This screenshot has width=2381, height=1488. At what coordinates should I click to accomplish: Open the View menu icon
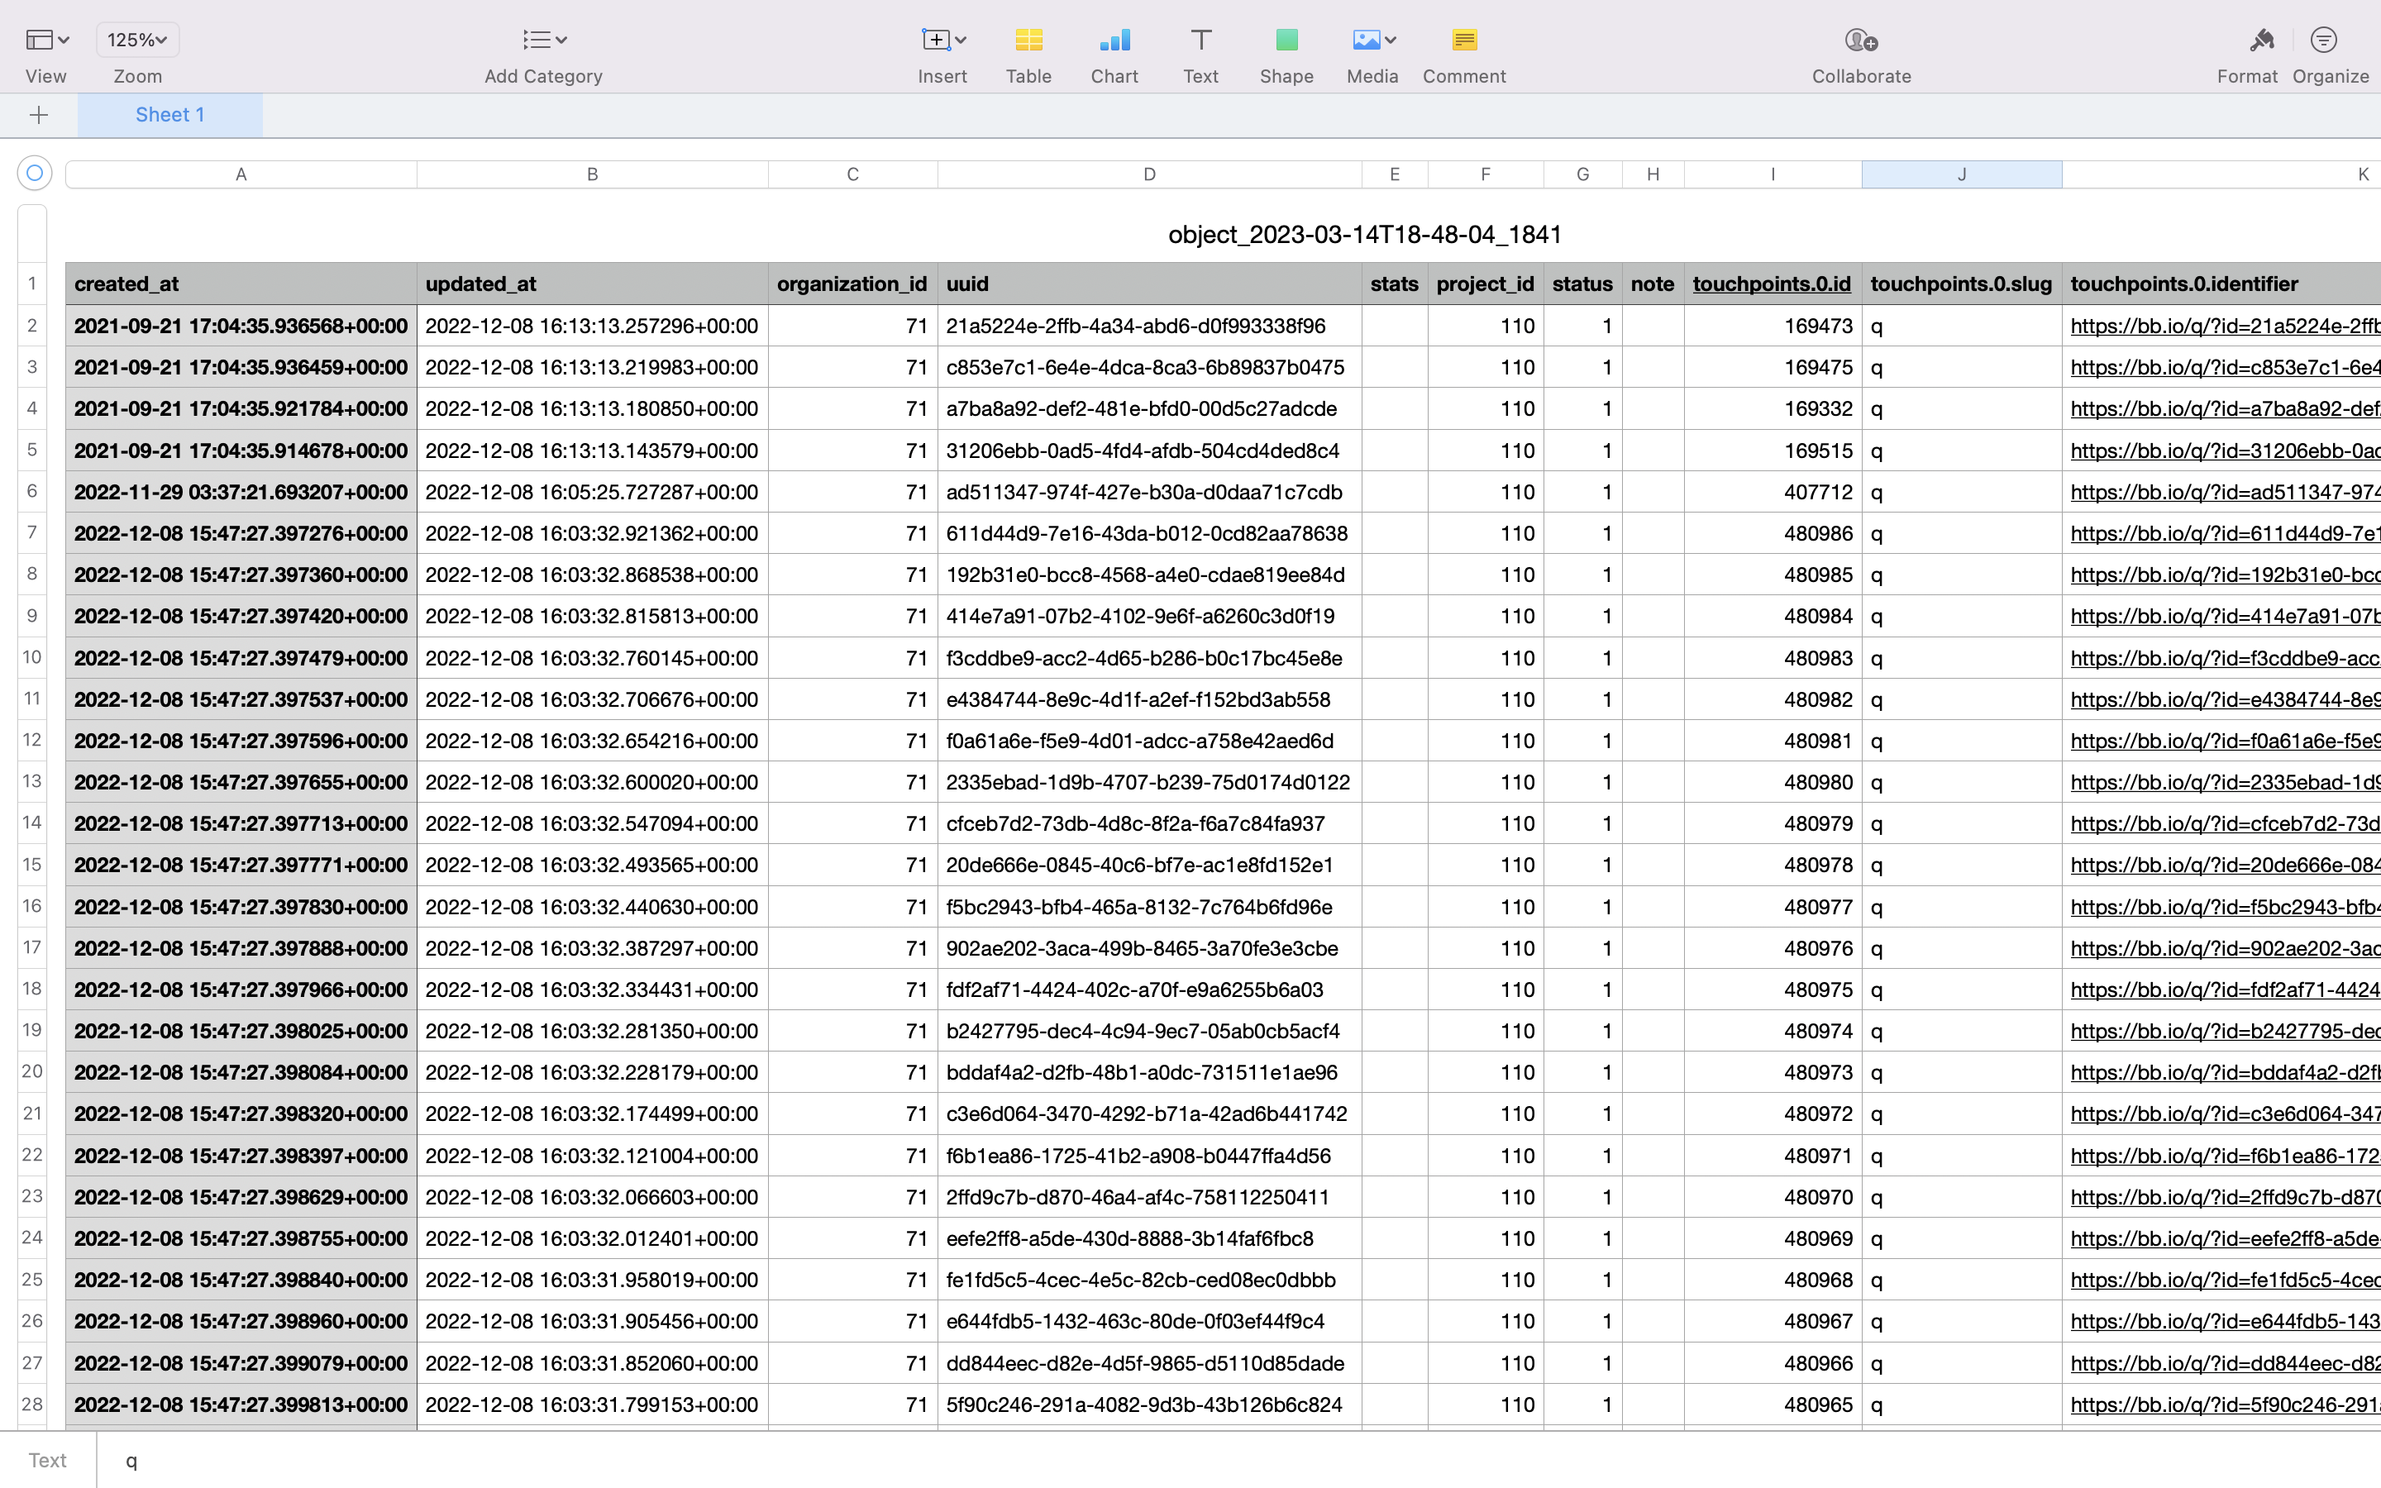[46, 40]
